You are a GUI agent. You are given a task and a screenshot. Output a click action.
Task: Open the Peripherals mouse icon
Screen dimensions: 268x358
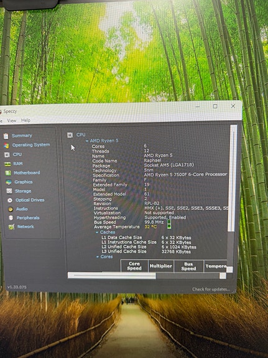click(11, 217)
